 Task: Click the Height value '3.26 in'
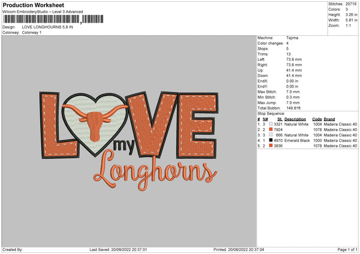351,14
